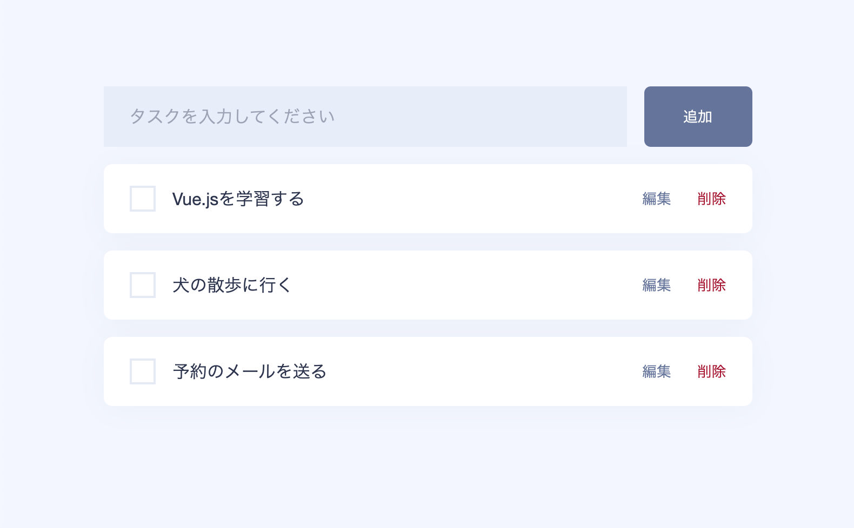This screenshot has height=528, width=854.
Task: Select the task text '犬の散歩に行く'
Action: coord(230,285)
